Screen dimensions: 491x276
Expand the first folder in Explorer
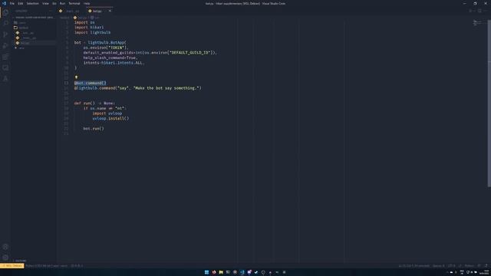pos(22,22)
